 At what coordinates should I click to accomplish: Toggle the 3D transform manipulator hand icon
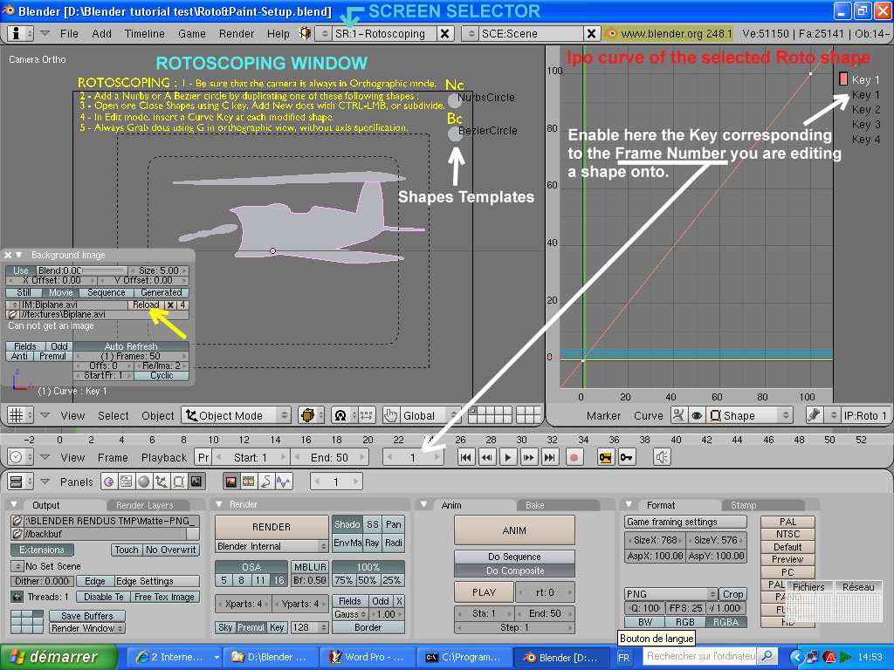pyautogui.click(x=390, y=415)
